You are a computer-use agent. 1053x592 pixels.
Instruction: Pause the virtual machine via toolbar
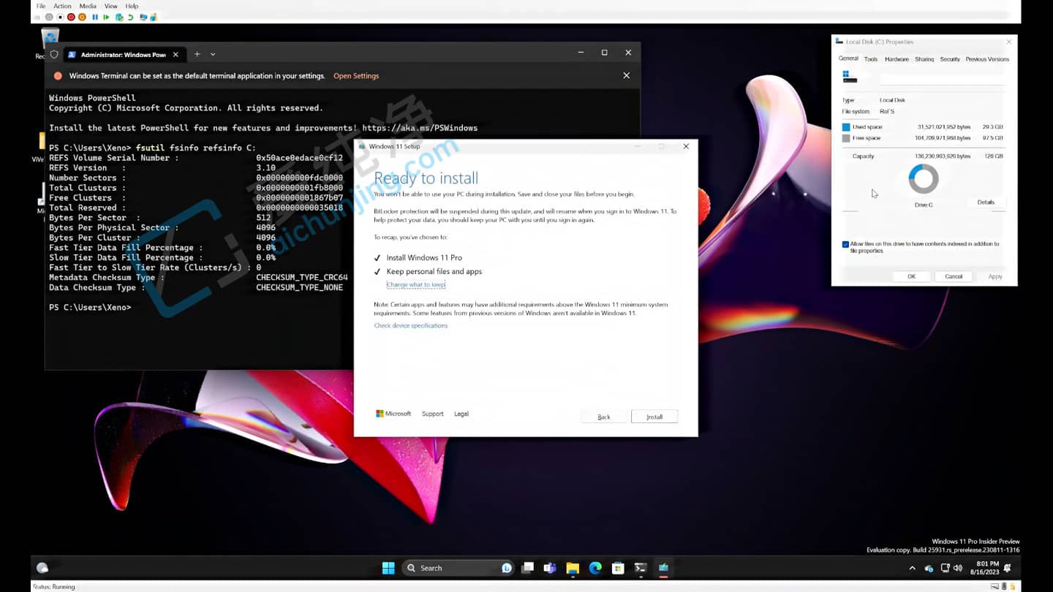[x=95, y=17]
